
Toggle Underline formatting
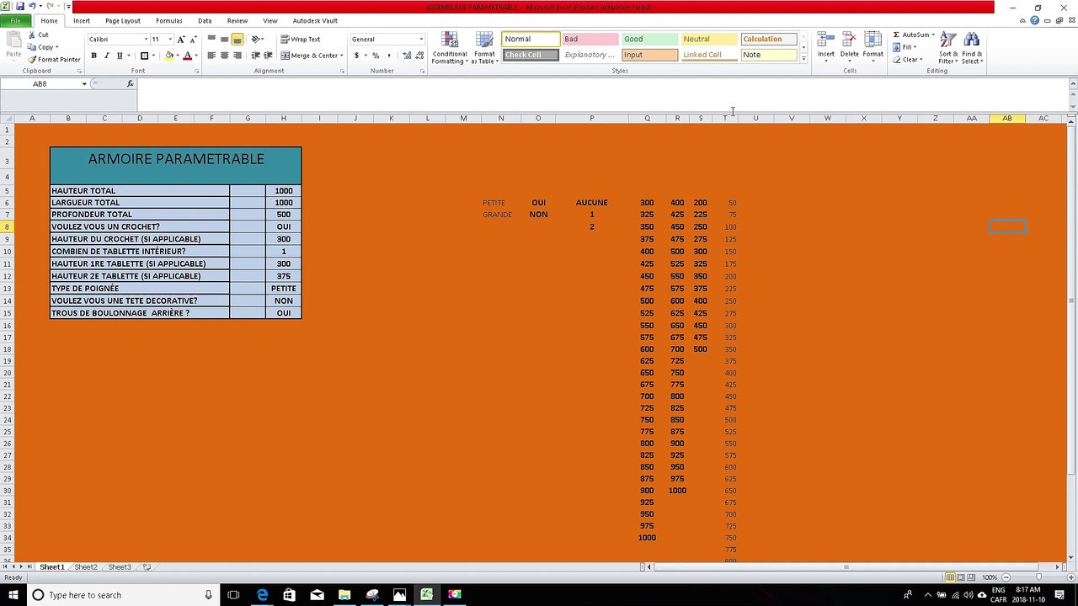click(x=119, y=56)
